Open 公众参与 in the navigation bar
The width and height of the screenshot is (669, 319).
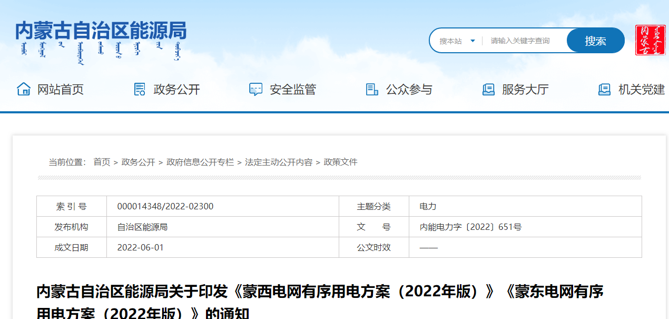409,90
